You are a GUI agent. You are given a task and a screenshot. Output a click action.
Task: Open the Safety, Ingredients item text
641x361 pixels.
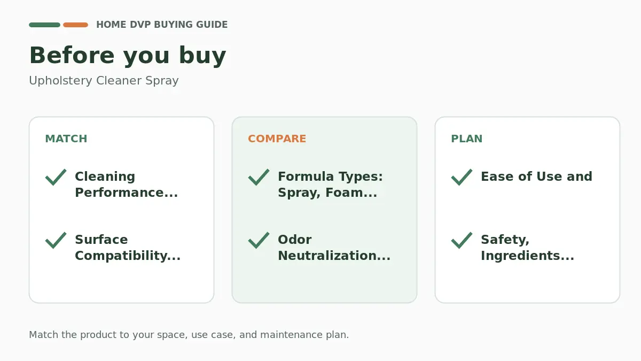(x=528, y=248)
